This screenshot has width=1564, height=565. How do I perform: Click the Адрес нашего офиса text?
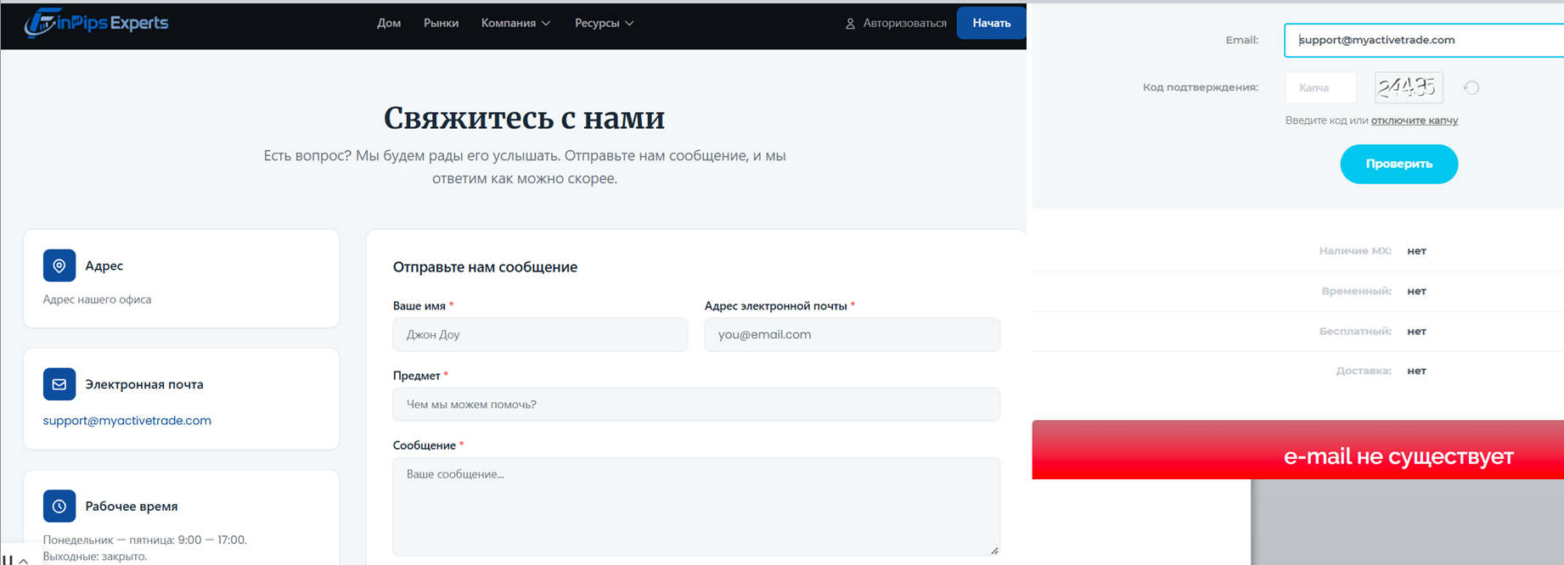pos(98,299)
